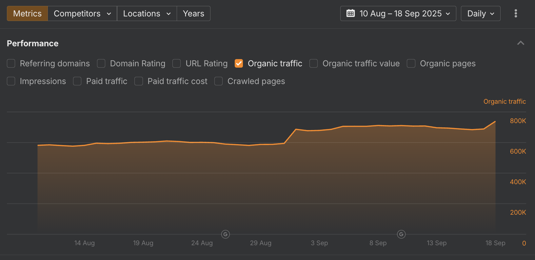Click the Google update marker near 24 Aug

225,234
